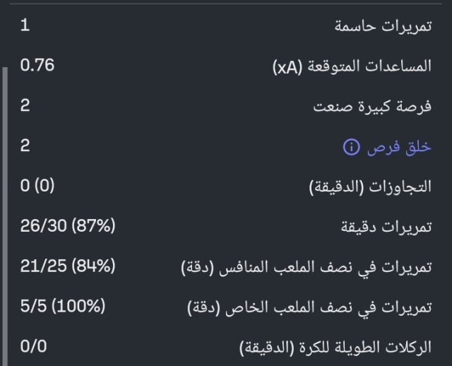Screen dimensions: 452x366
Task: Open the خلق فرص link
Action: point(398,147)
